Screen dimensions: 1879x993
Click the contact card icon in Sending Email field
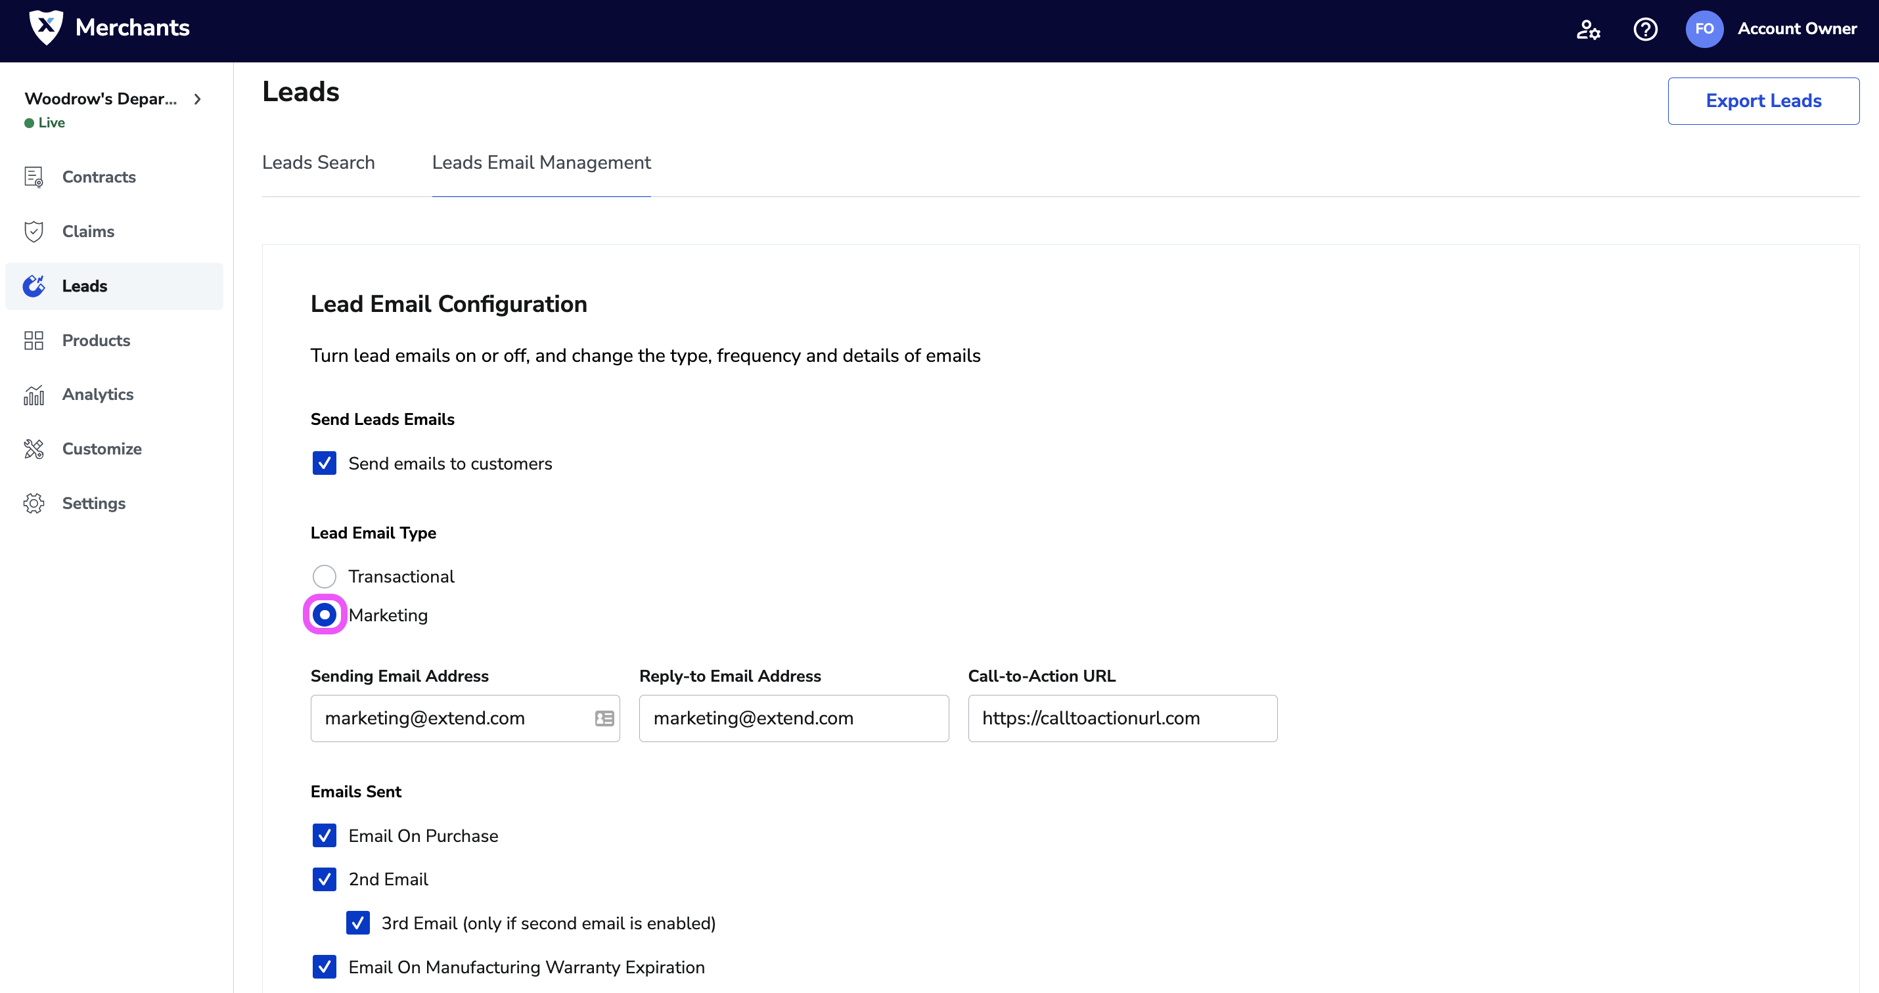pos(604,718)
